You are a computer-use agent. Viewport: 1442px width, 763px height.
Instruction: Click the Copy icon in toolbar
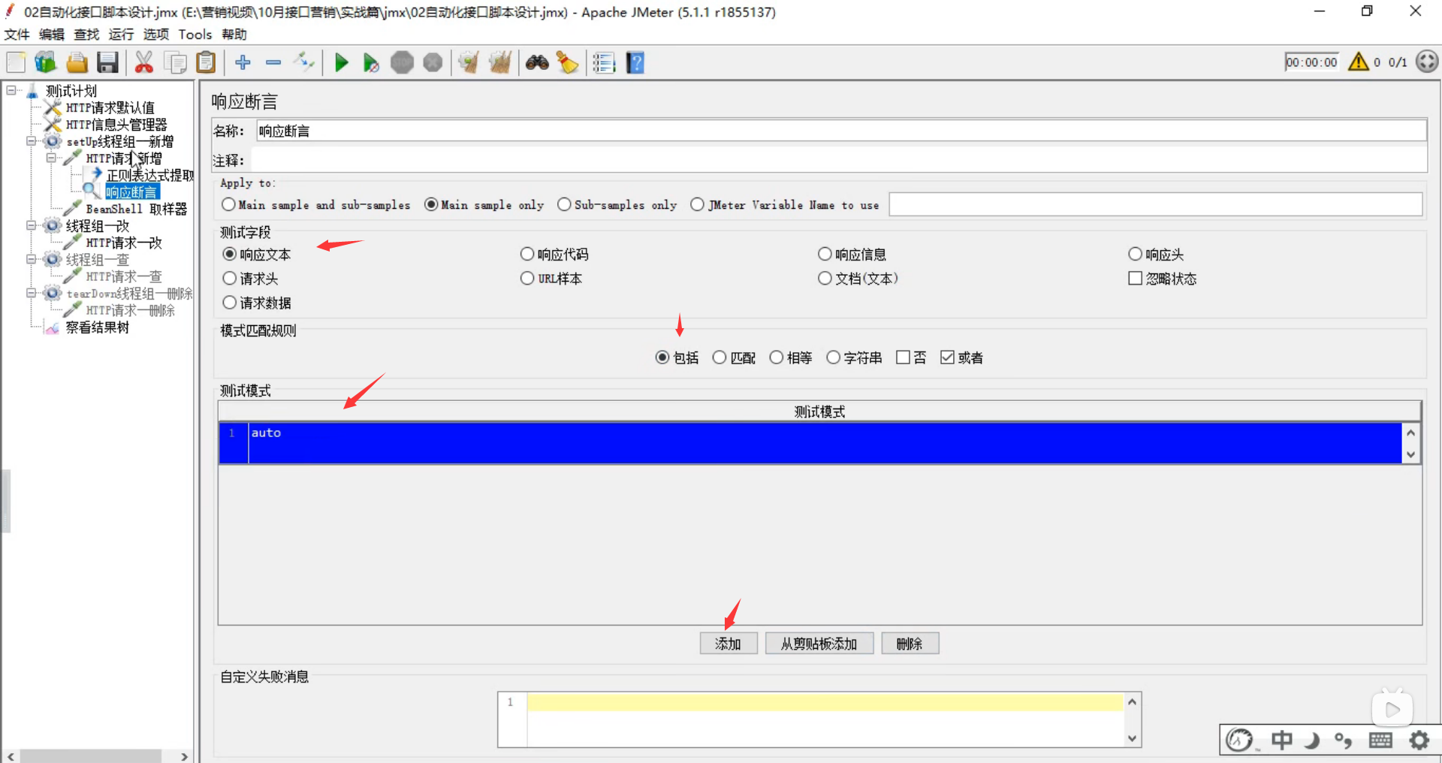tap(175, 62)
